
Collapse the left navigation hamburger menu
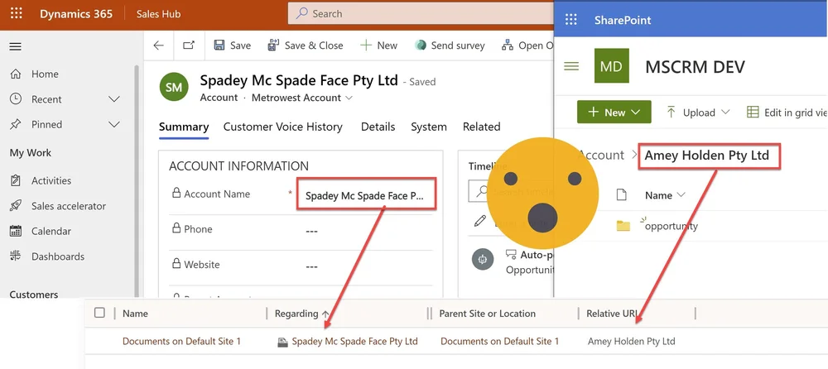[x=16, y=46]
